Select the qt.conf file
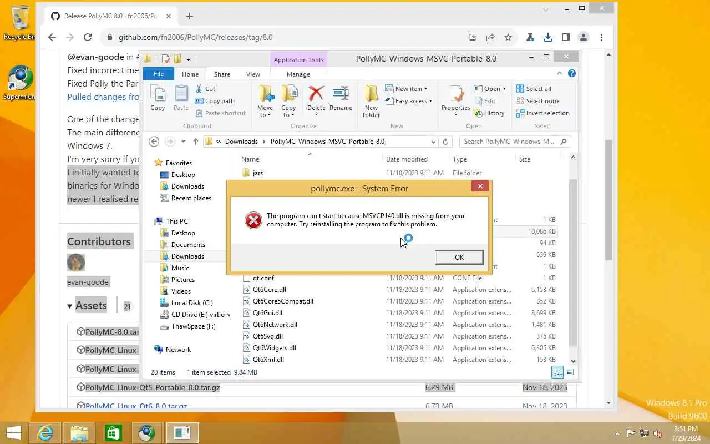710x444 pixels. pyautogui.click(x=263, y=278)
